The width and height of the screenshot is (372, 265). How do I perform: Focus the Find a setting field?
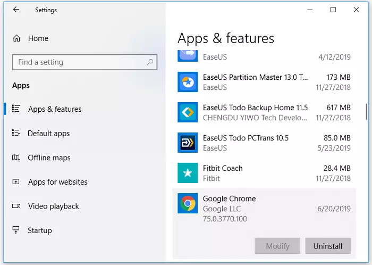click(x=84, y=62)
